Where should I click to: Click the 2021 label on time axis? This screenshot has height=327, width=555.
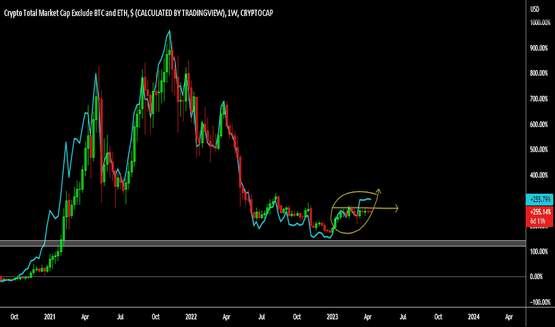(49, 317)
